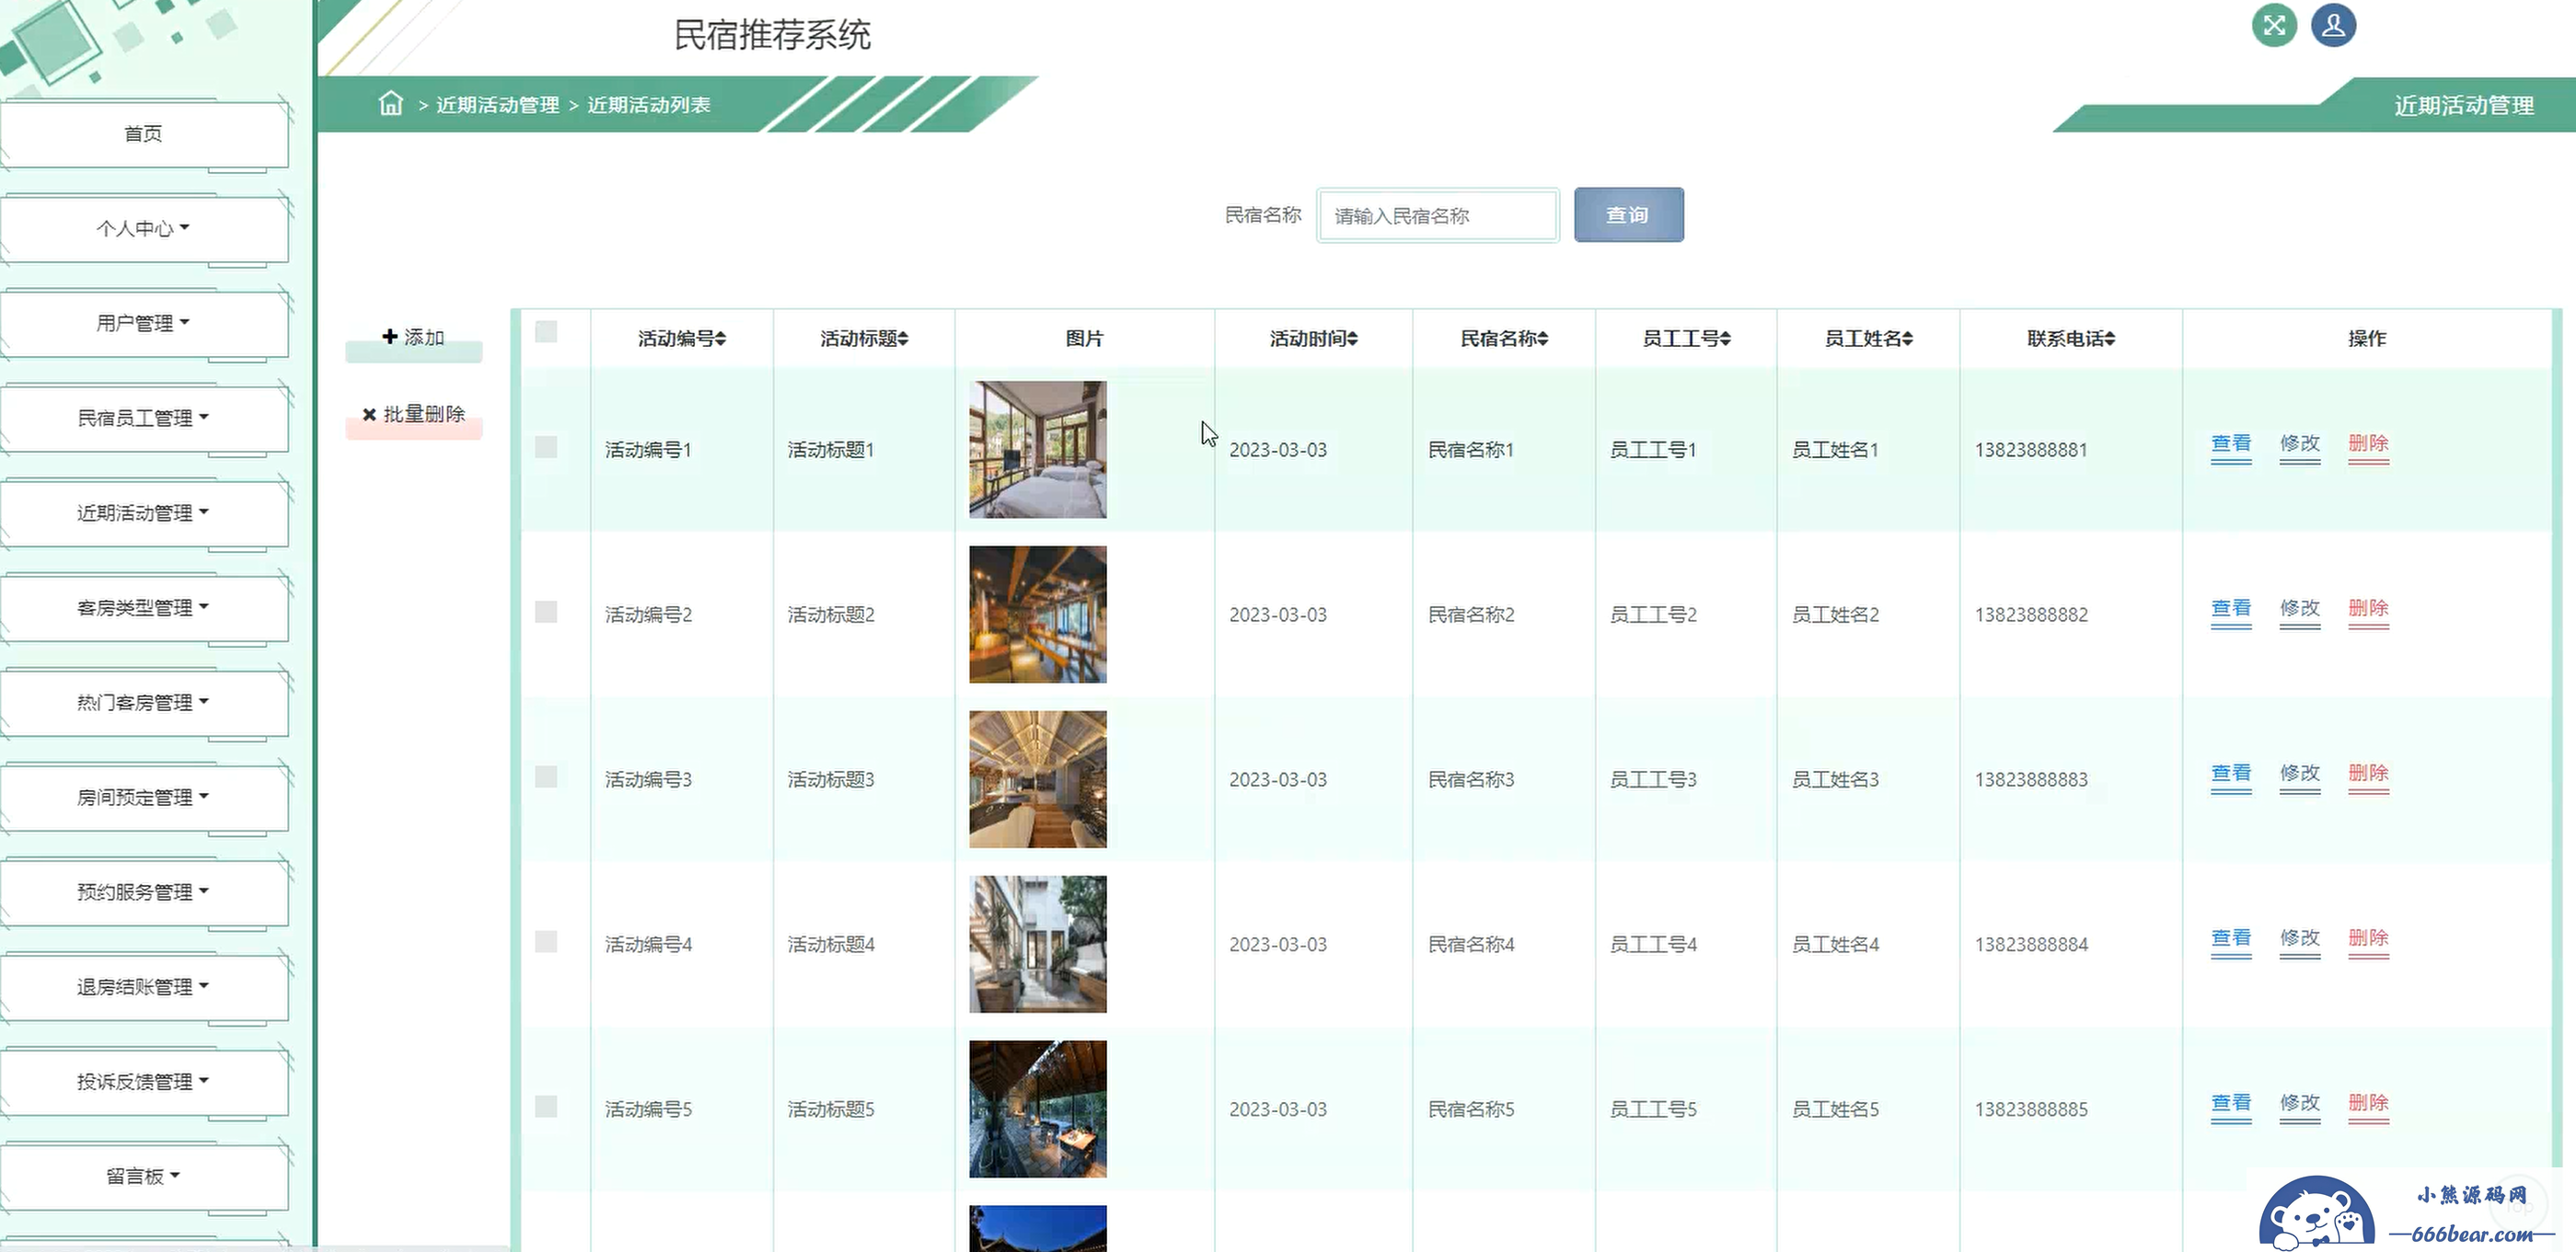
Task: Expand the 投诉反馈管理 sidebar menu
Action: pos(144,1082)
